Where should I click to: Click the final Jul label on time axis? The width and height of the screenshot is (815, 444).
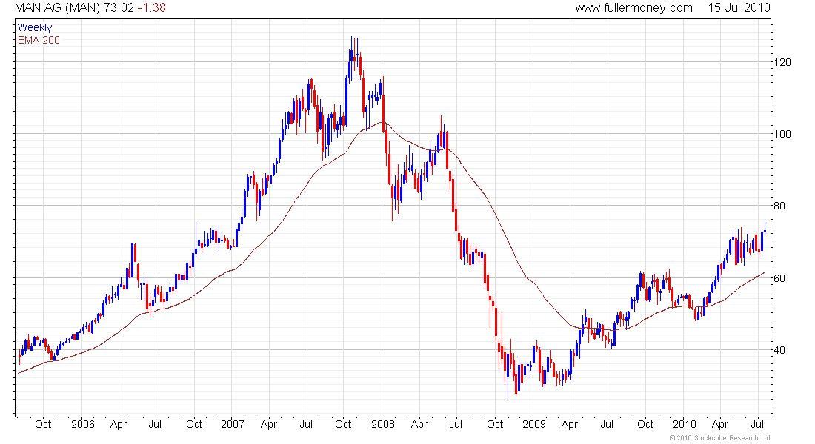tap(757, 424)
